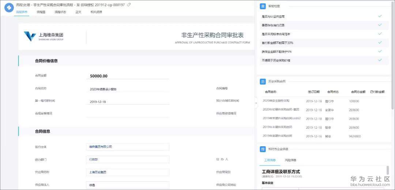The image size is (395, 190).
Task: Click the 已付款金额 column header
Action: (x=377, y=92)
